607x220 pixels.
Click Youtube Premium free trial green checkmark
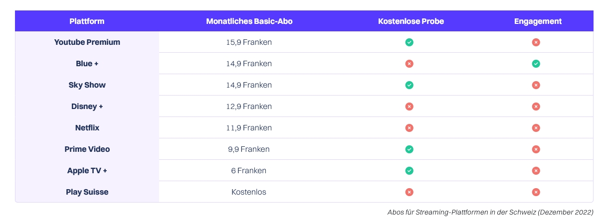click(409, 42)
